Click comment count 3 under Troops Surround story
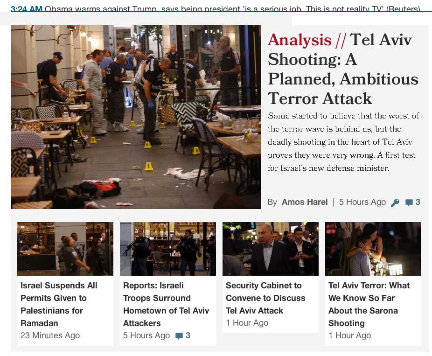 click(188, 335)
